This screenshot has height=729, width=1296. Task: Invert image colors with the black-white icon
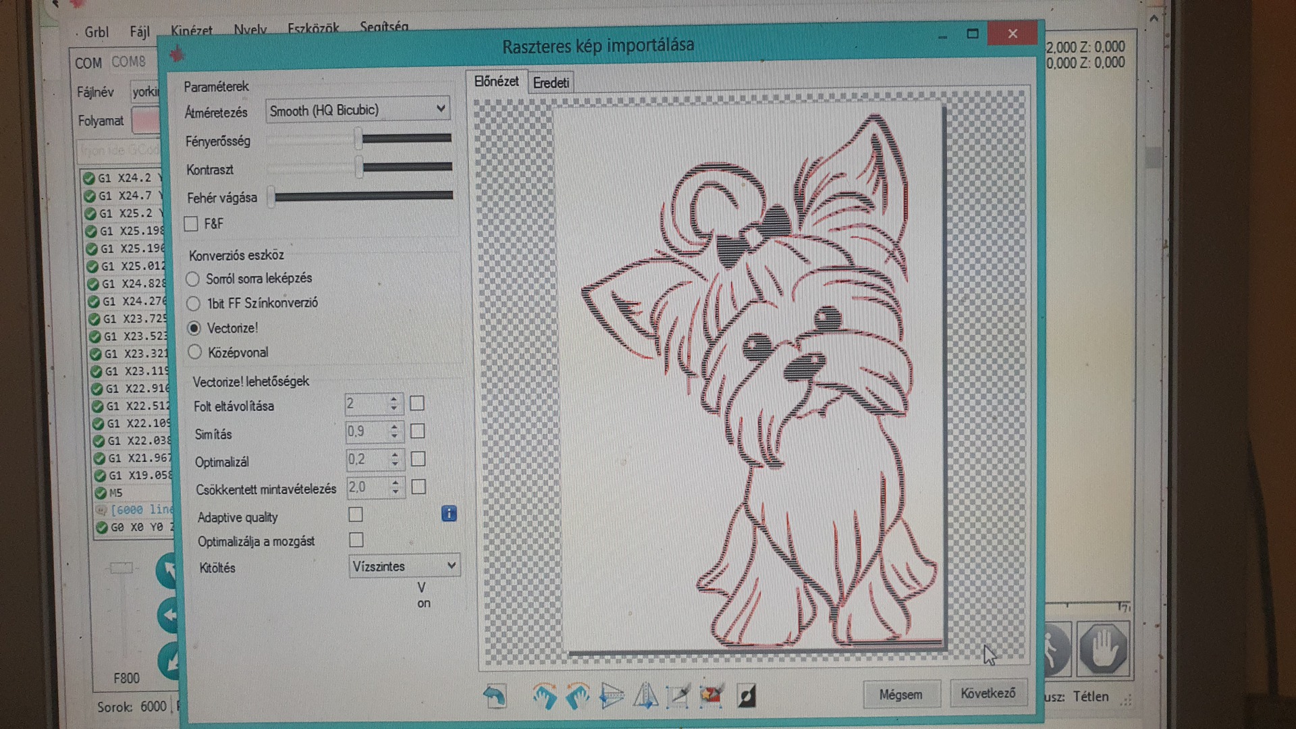coord(747,695)
